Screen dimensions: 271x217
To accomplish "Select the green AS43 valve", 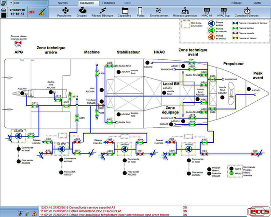I will coord(192,124).
